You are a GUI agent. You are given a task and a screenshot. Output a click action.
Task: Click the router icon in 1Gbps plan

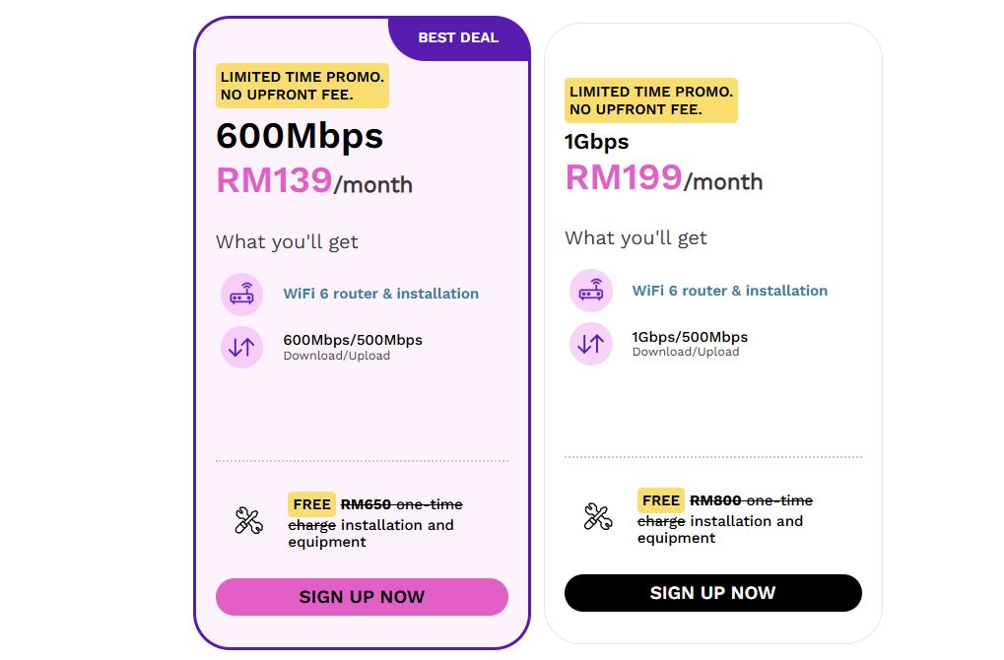click(x=590, y=291)
